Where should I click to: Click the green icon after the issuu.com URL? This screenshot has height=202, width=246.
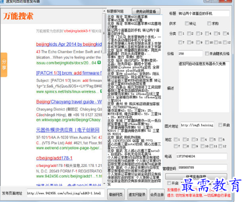(x=99, y=63)
